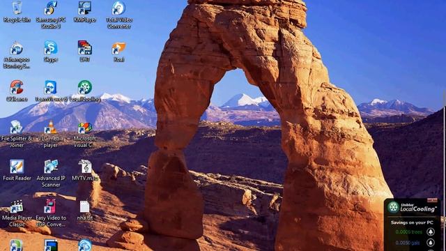Screen dimensions: 446x251
Task: Click the green trees savings value
Action: (409, 232)
